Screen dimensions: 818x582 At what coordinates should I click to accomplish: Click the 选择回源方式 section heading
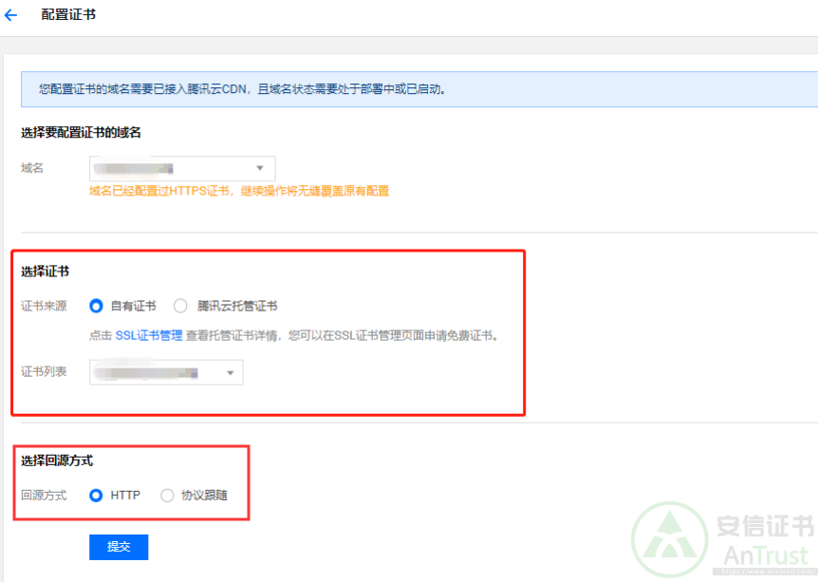coord(57,460)
